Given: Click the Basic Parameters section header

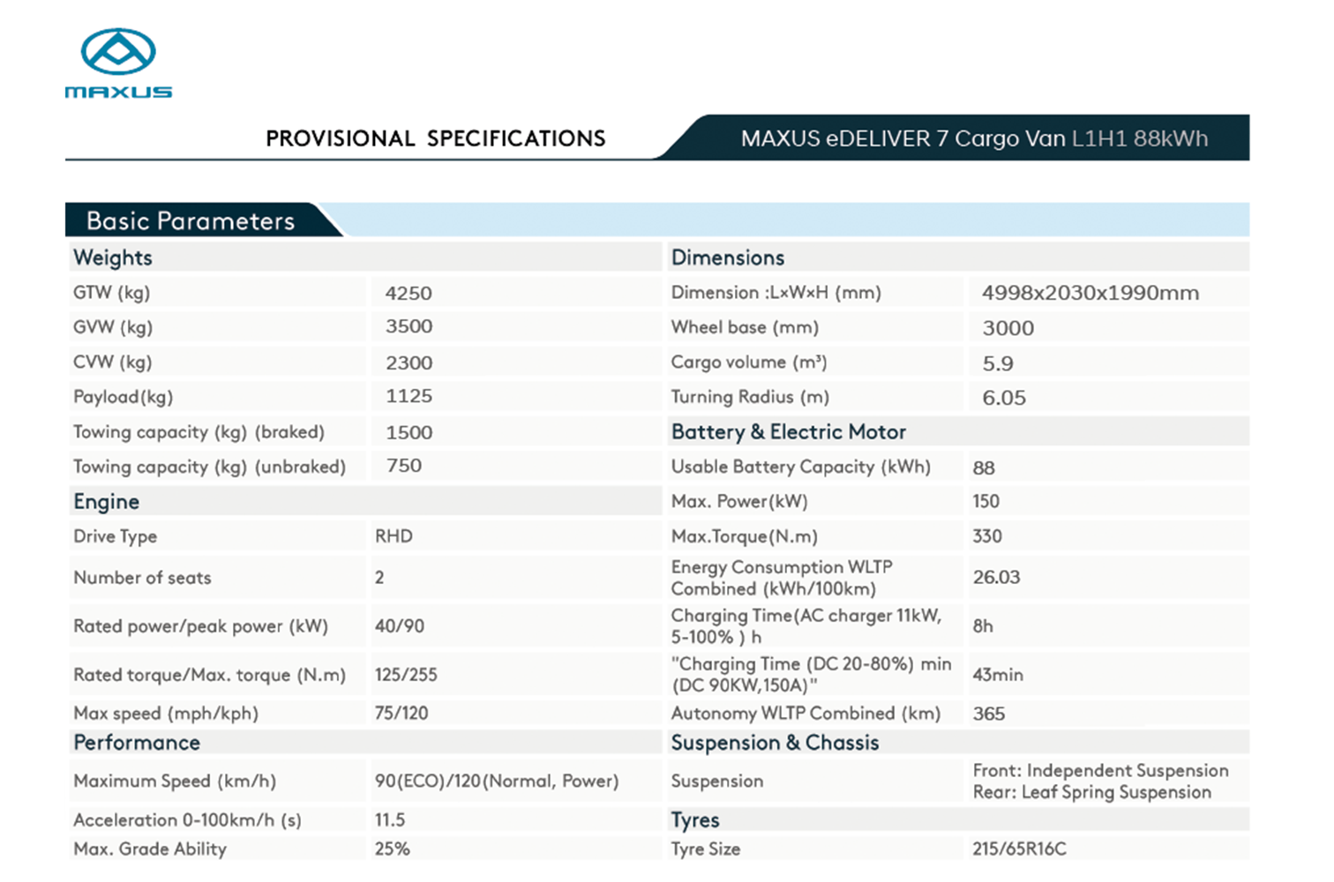Looking at the screenshot, I should click(191, 220).
